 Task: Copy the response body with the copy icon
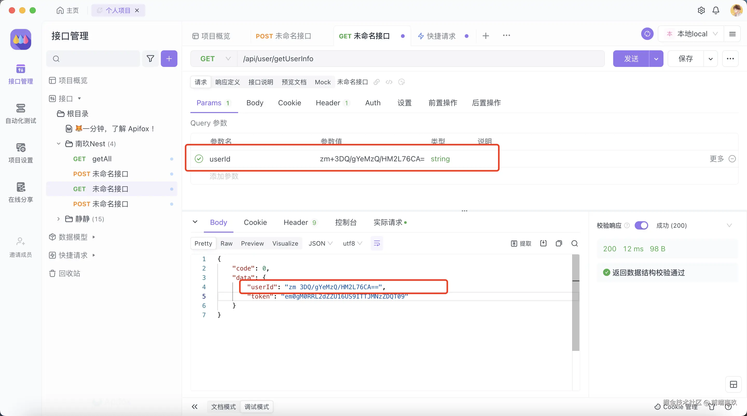tap(559, 243)
